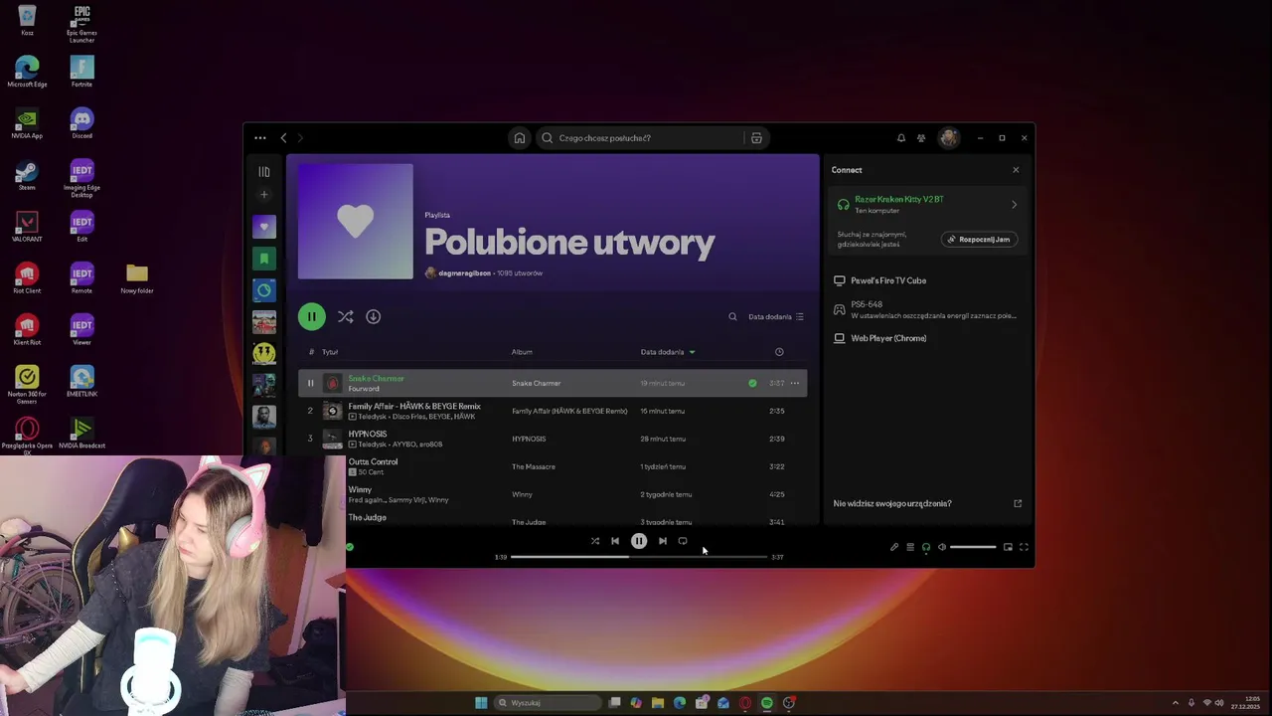Open profile avatar menu in top bar
The width and height of the screenshot is (1272, 716).
(949, 138)
